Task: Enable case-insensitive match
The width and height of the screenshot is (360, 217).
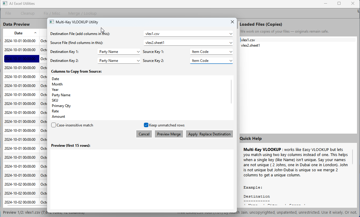Action: tap(54, 125)
